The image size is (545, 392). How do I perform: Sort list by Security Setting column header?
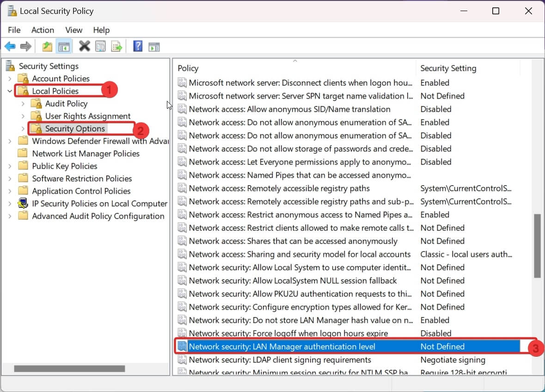point(448,68)
